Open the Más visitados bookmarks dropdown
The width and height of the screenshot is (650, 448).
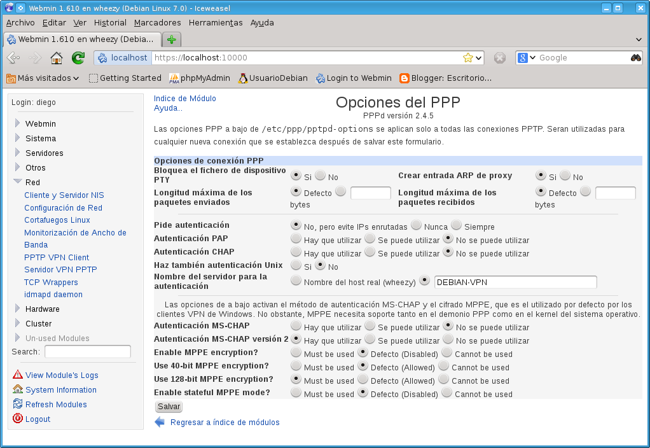[x=43, y=78]
